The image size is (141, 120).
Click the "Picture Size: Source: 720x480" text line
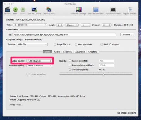pyautogui.click(x=47, y=96)
